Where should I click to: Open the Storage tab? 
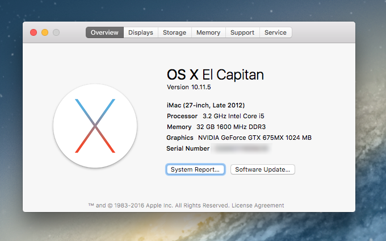click(174, 32)
